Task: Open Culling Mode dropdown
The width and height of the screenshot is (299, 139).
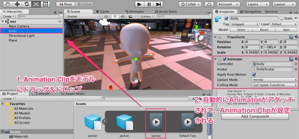Action: pos(274,85)
